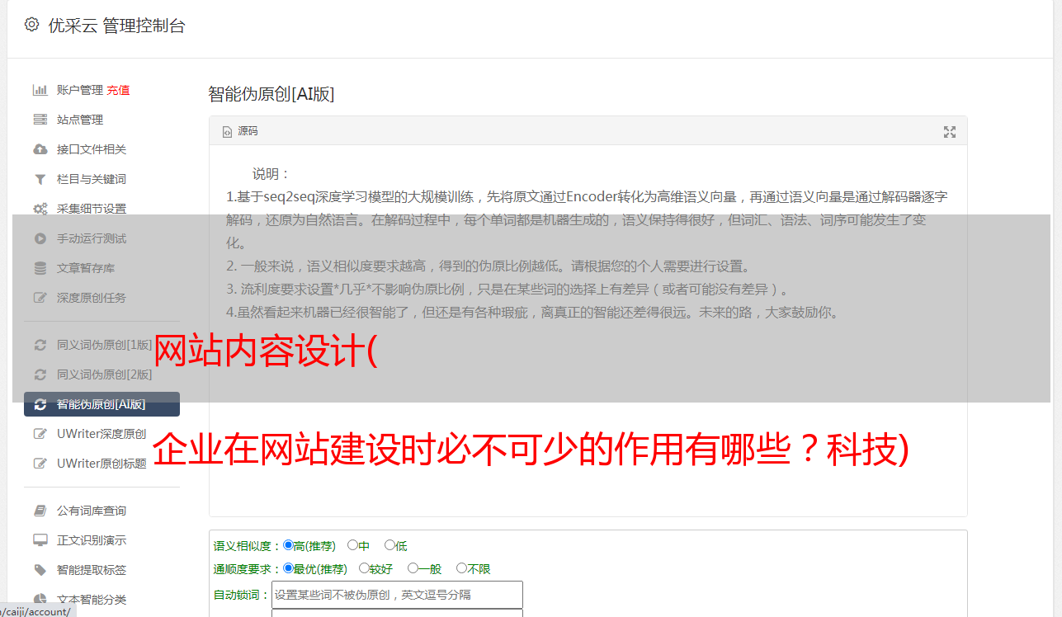Open 智能伪原创[AI版] sidebar item
This screenshot has height=617, width=1062.
click(x=101, y=404)
